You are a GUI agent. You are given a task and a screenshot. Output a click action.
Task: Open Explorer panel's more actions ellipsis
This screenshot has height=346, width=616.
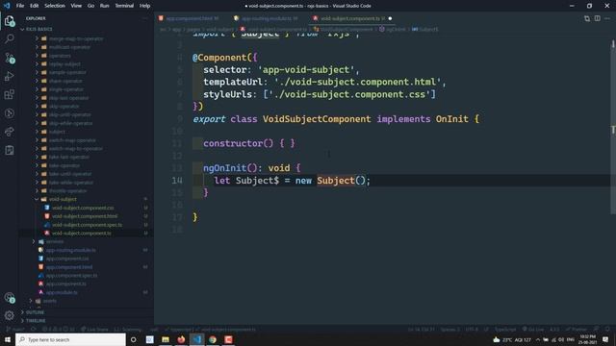pos(145,18)
